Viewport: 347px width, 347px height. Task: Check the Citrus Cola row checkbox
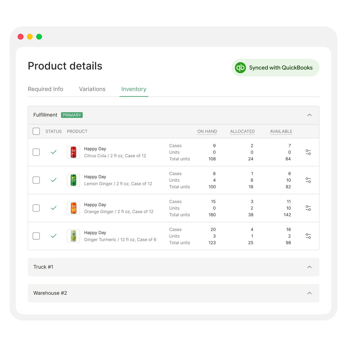(x=36, y=152)
